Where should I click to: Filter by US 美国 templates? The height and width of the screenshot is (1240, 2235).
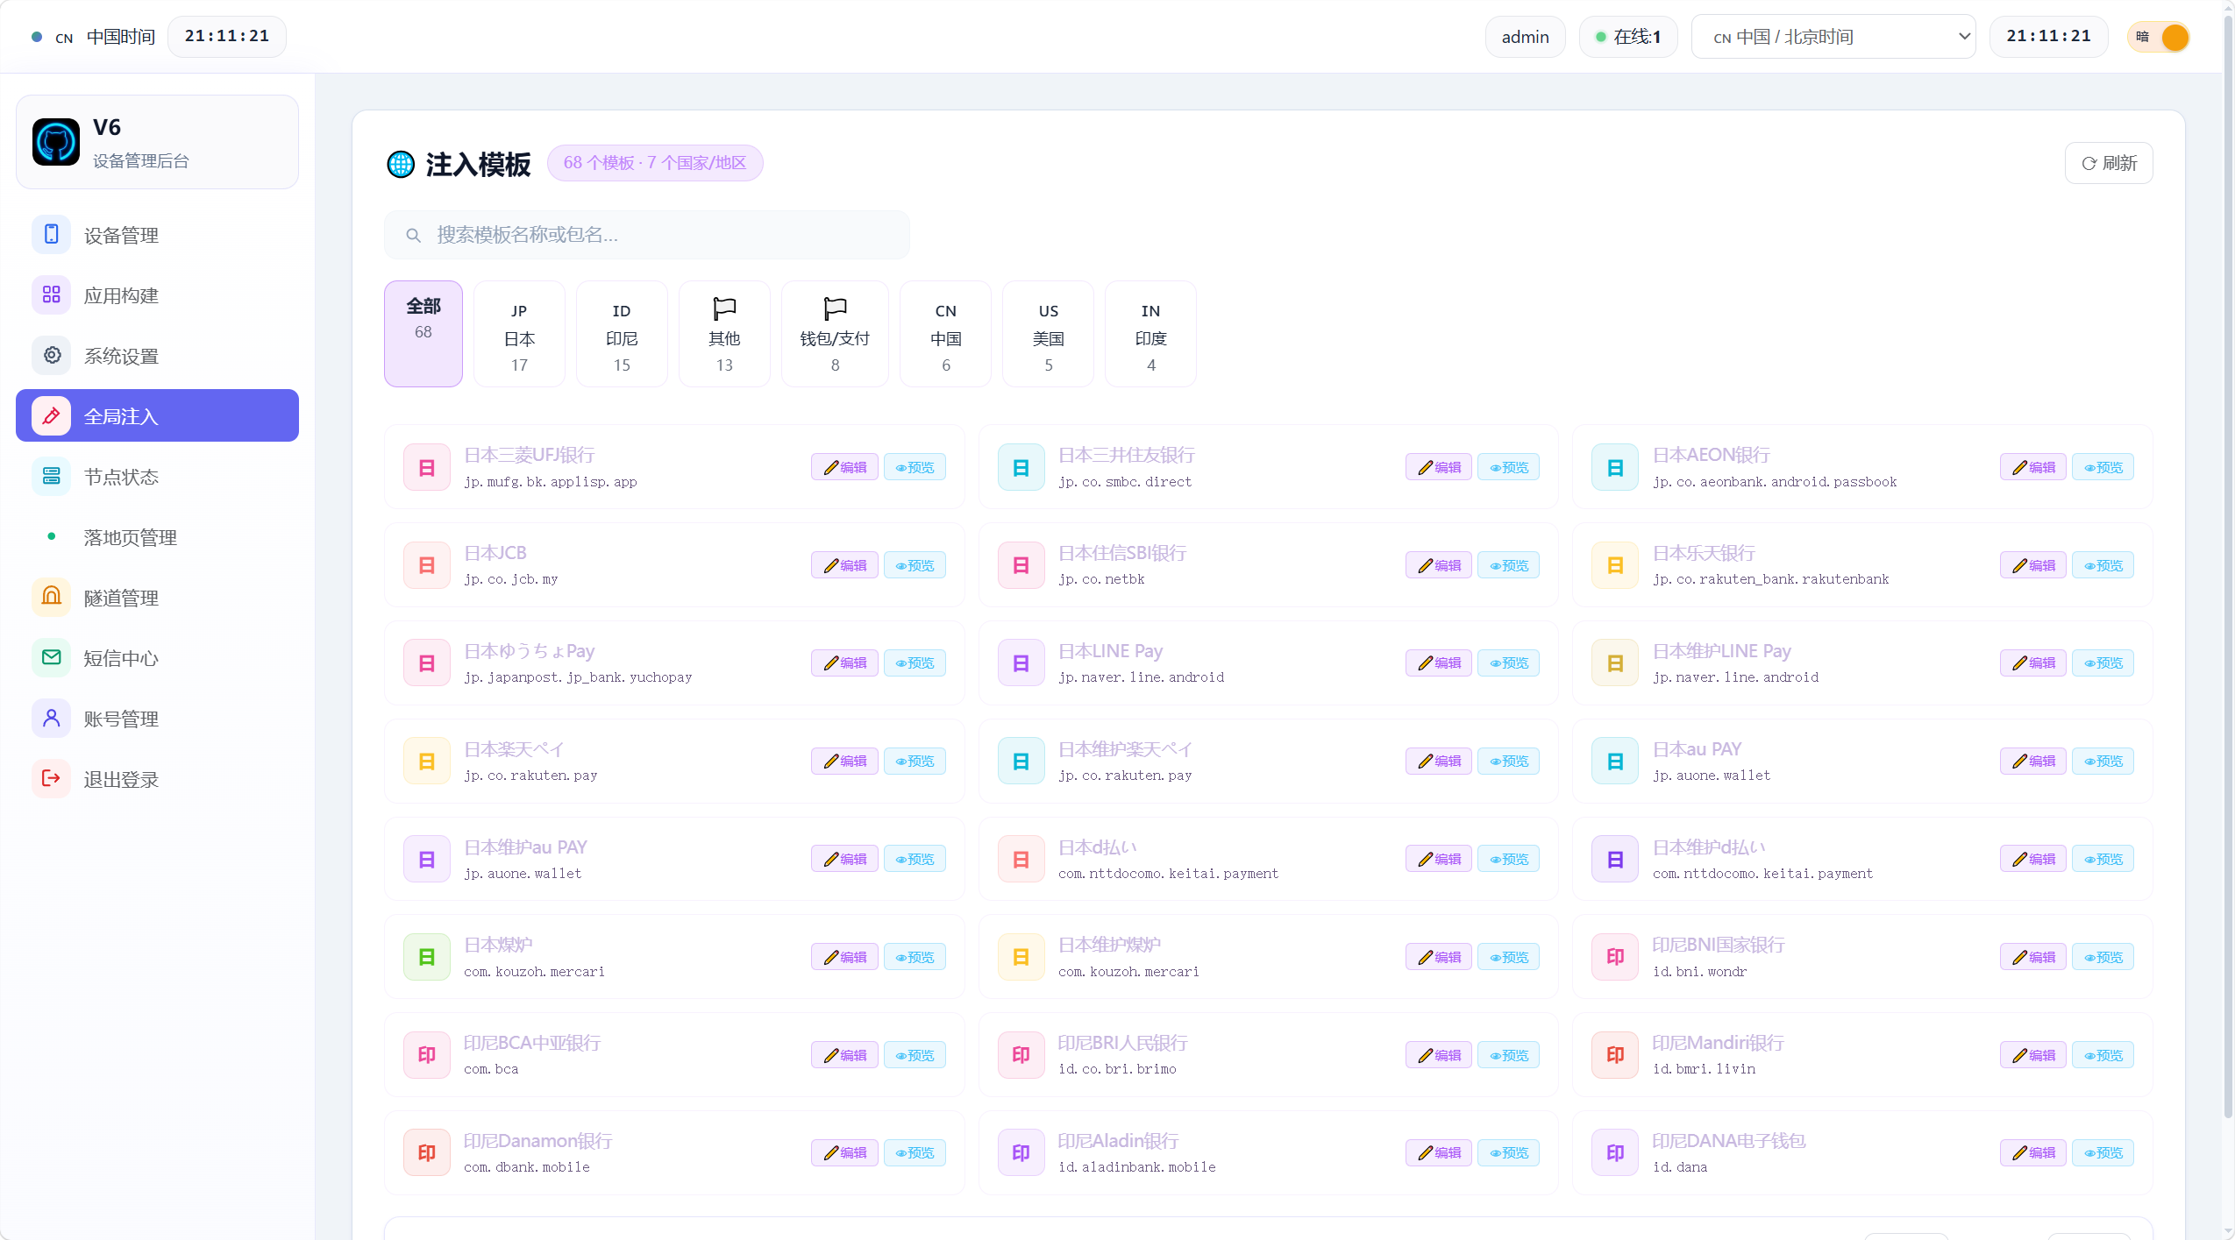(x=1049, y=334)
